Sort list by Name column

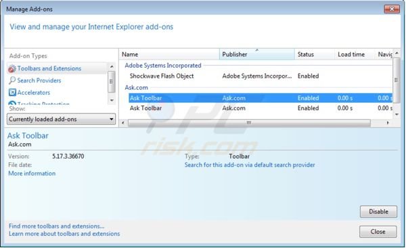[x=169, y=54]
